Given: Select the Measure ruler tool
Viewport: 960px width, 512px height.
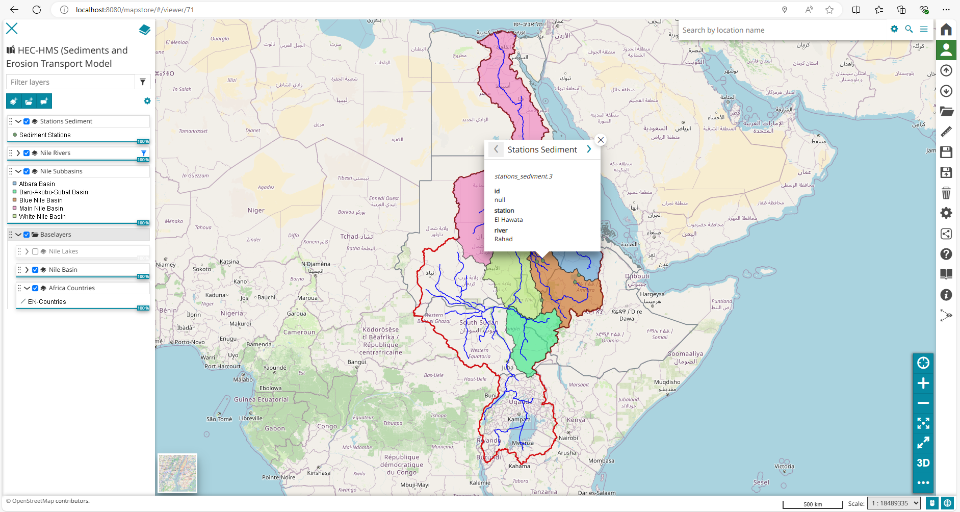Looking at the screenshot, I should (x=946, y=132).
